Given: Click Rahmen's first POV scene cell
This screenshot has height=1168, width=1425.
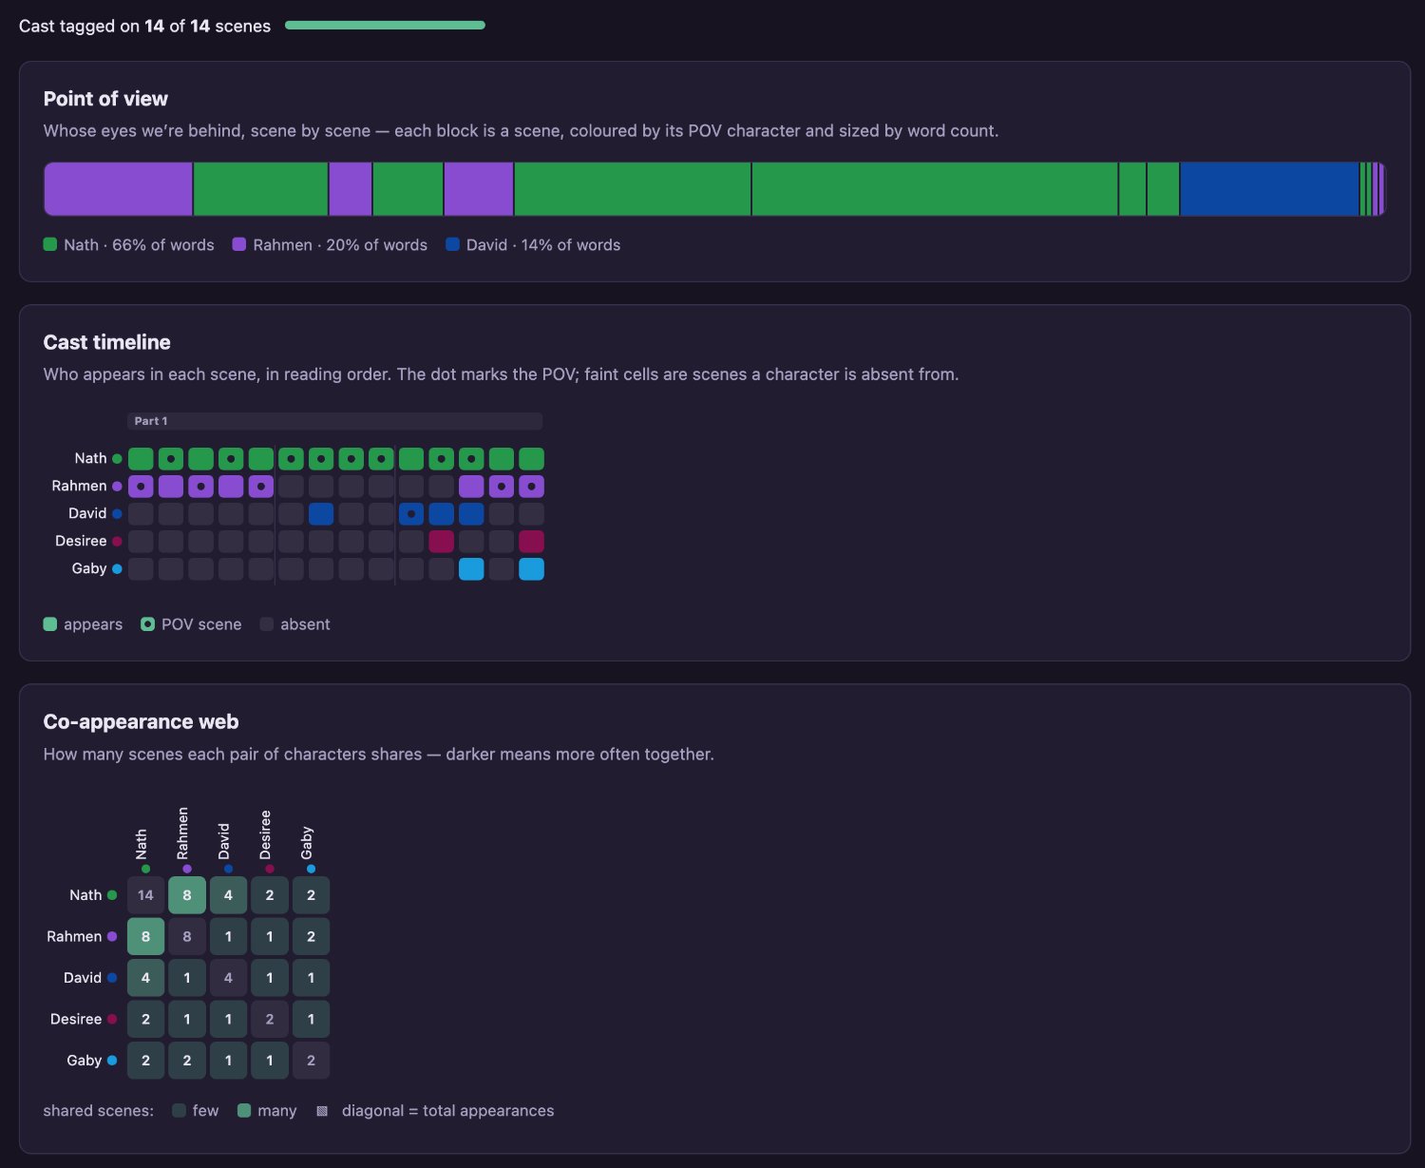Looking at the screenshot, I should point(141,487).
